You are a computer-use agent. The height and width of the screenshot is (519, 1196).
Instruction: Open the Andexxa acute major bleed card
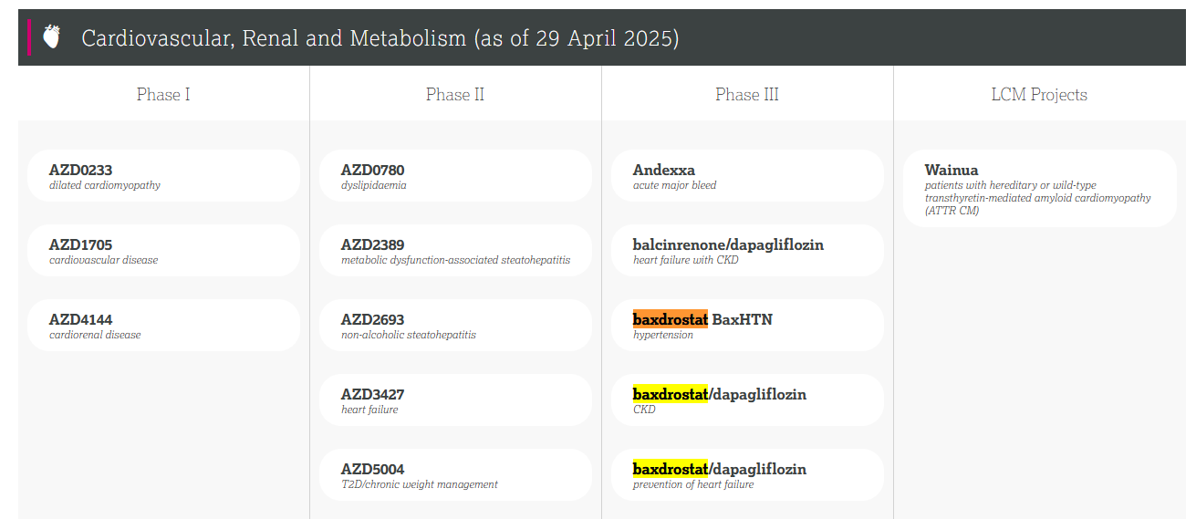click(x=747, y=176)
